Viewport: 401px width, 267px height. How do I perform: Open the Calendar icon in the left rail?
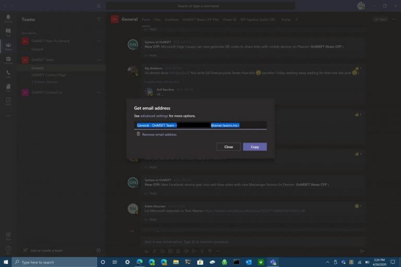(8, 60)
